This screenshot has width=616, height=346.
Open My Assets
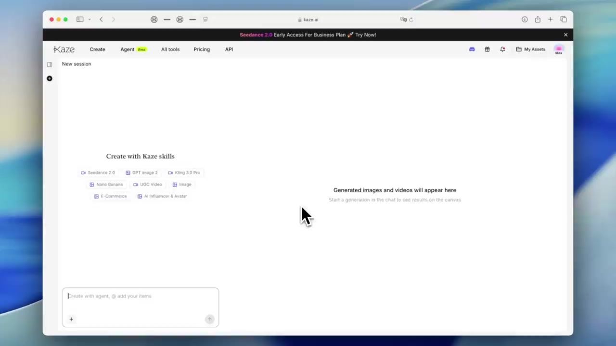point(531,49)
